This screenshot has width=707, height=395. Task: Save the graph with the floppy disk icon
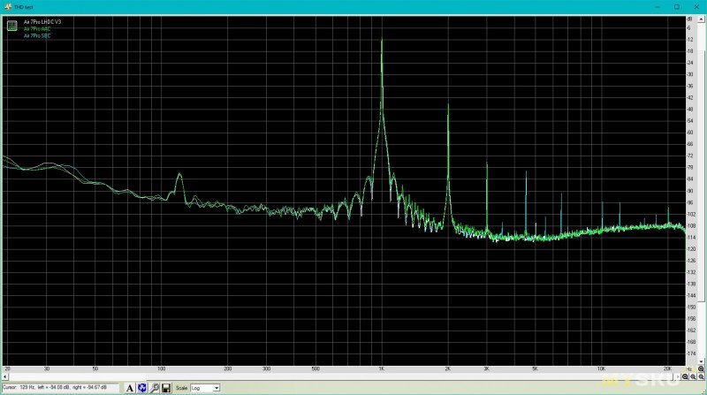166,388
